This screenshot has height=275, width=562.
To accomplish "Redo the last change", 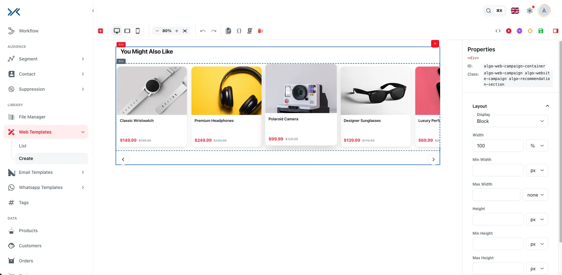I will [x=214, y=31].
